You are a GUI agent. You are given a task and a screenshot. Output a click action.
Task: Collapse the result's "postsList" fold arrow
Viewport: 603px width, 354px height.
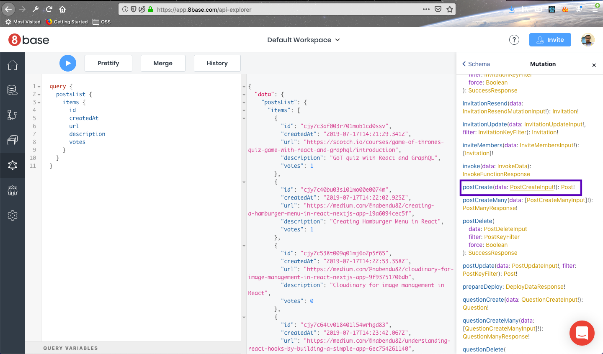pyautogui.click(x=244, y=103)
